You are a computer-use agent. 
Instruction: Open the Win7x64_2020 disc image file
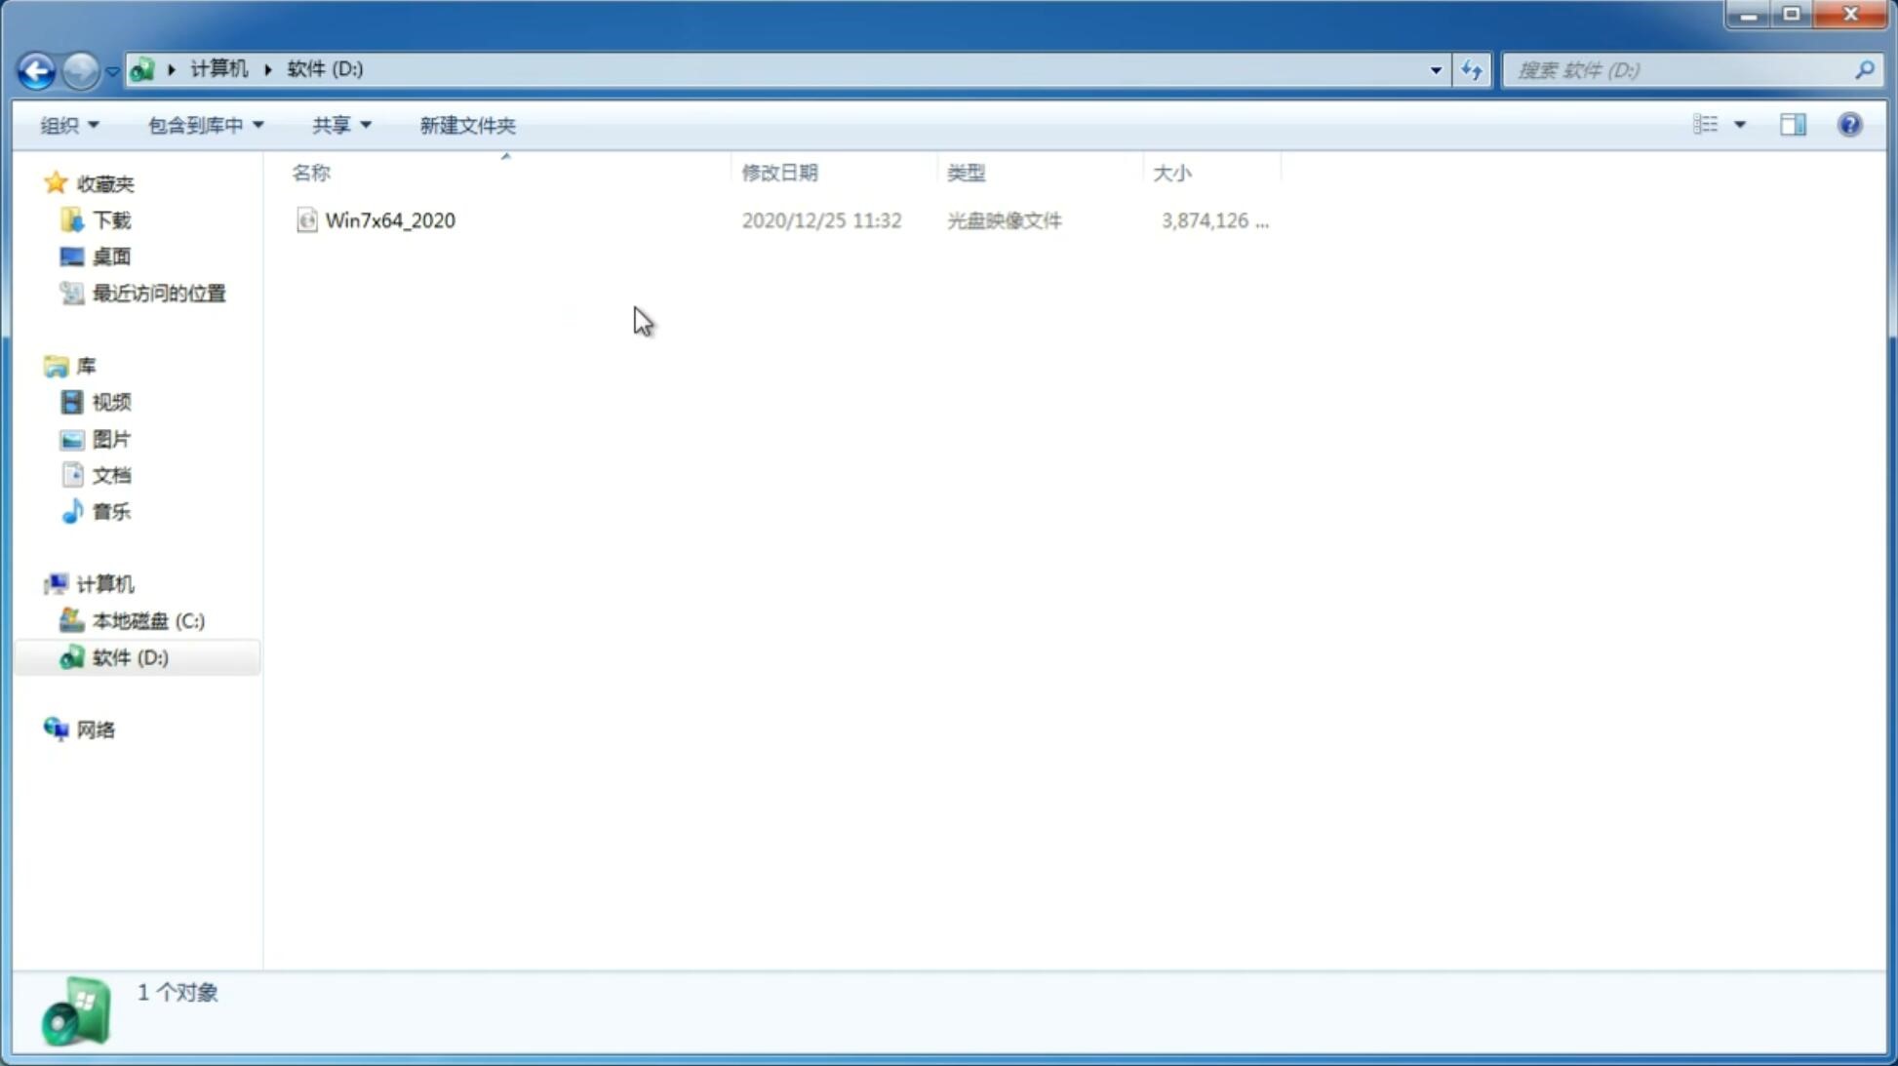pyautogui.click(x=388, y=218)
